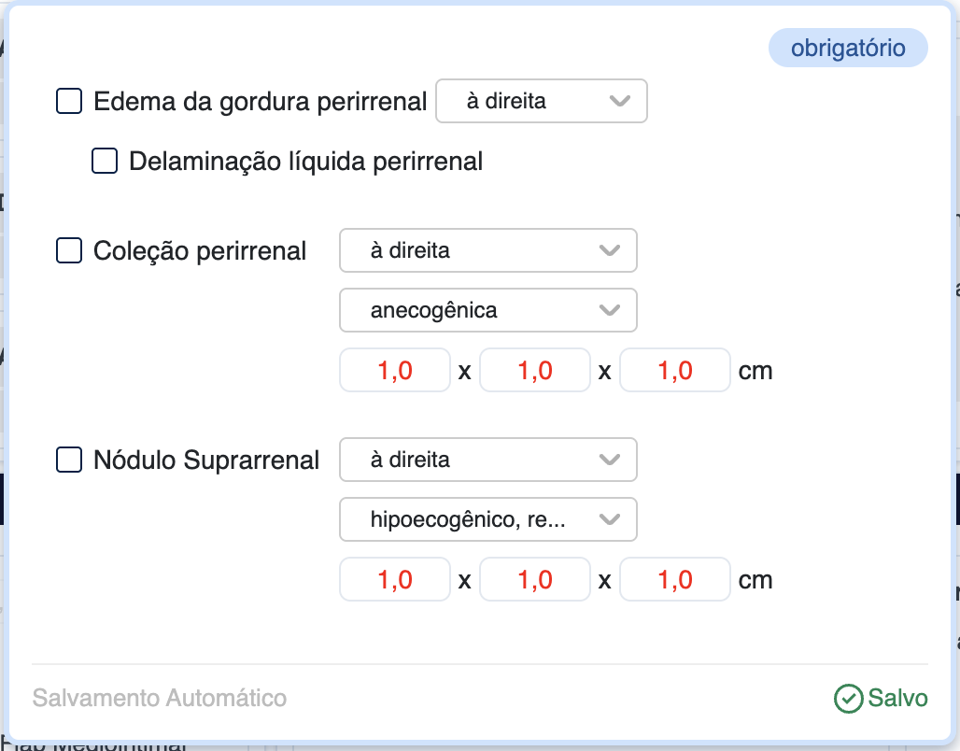
Task: Select second dimension field of Coleção perirrenal
Action: click(535, 371)
